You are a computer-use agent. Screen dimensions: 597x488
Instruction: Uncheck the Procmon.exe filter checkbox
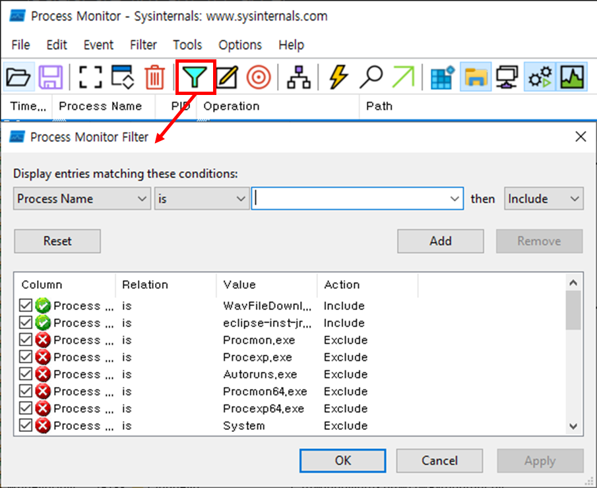click(26, 340)
